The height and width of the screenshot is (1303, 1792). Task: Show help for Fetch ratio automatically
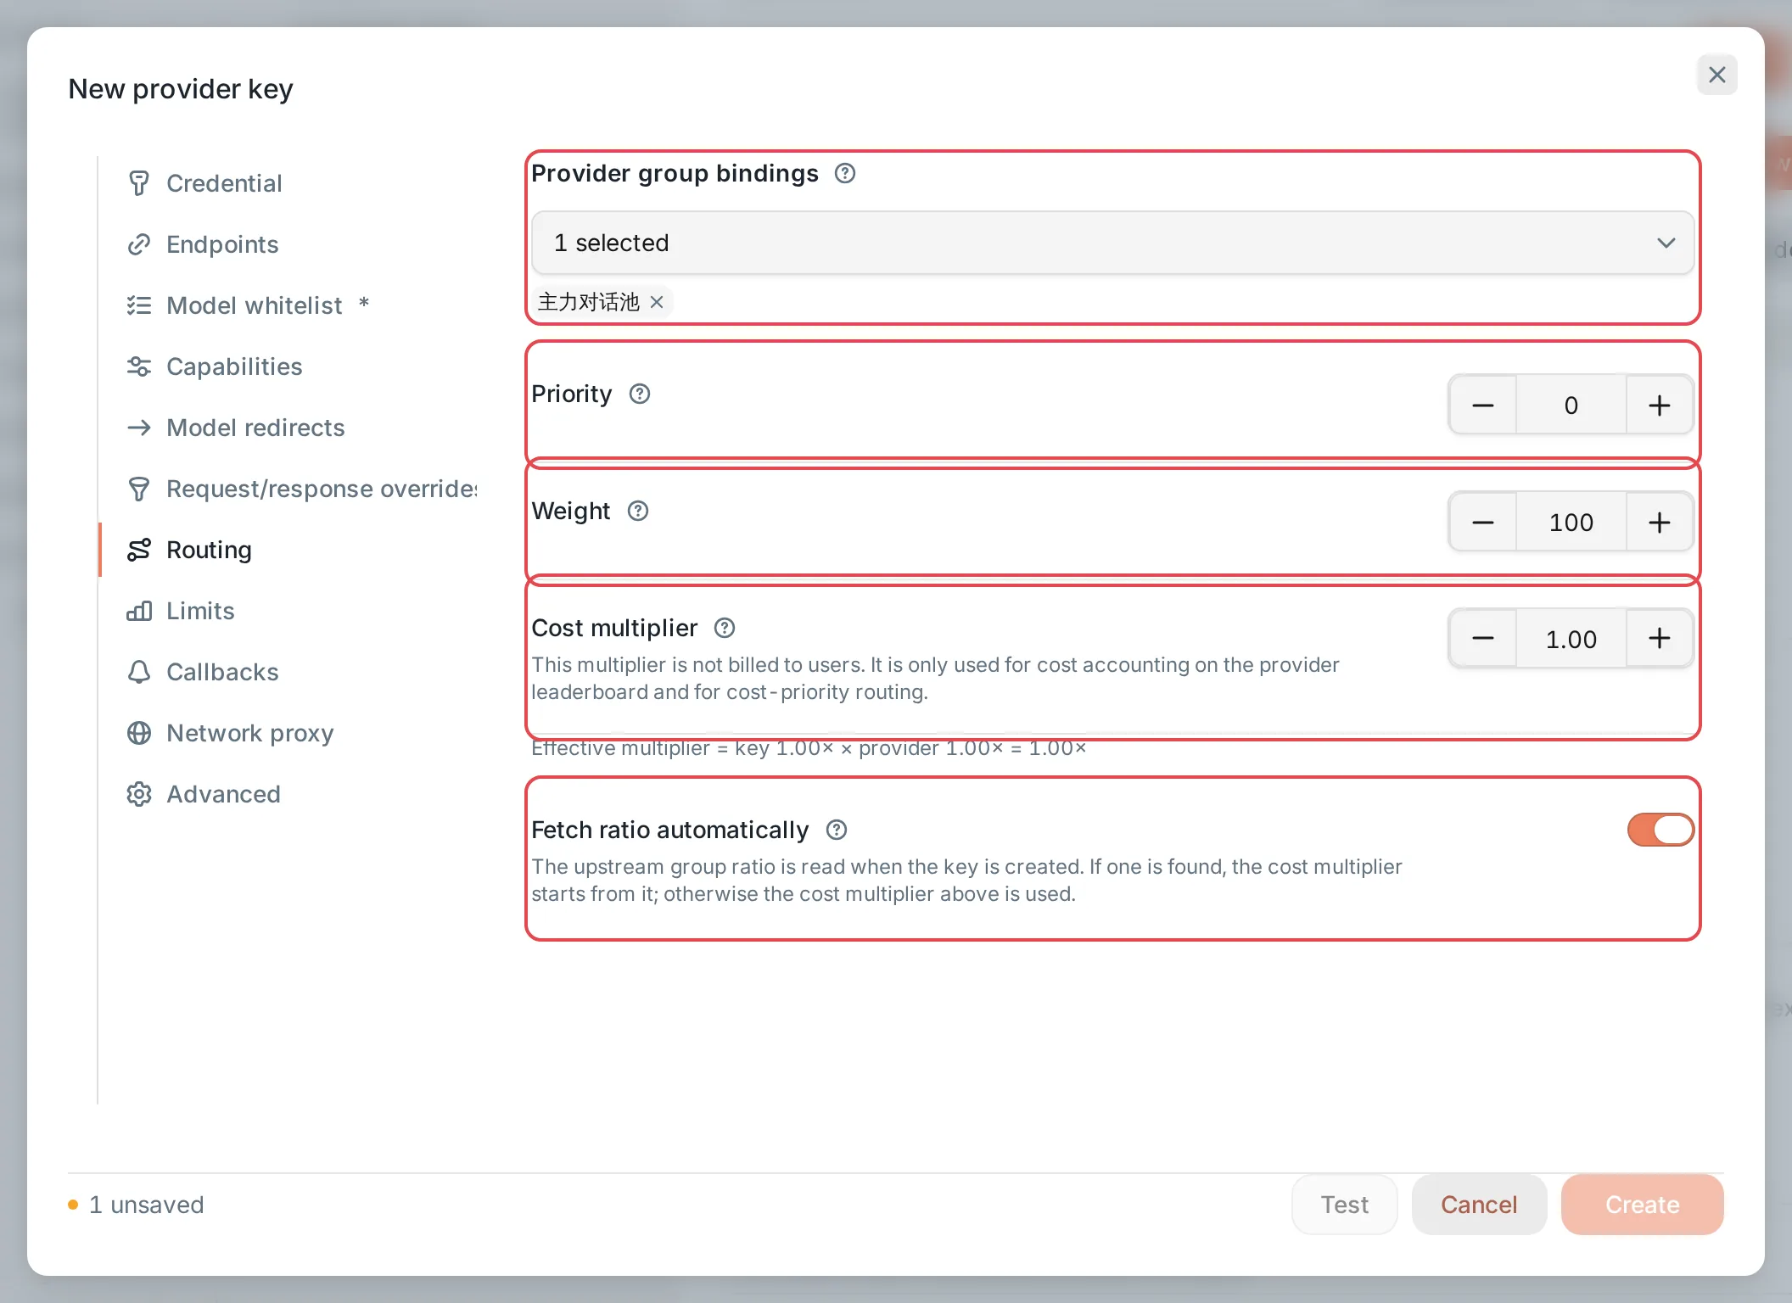[x=837, y=830]
